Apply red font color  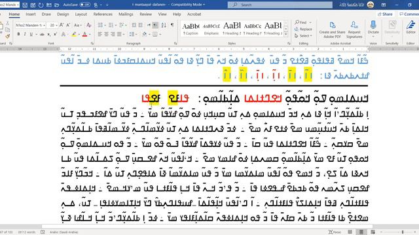(x=84, y=34)
